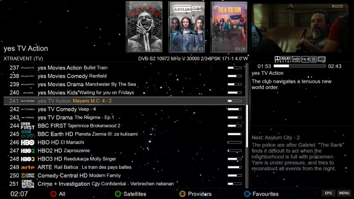Click the HBO channel logo
Viewport: 354px width, 199px height.
click(x=27, y=142)
